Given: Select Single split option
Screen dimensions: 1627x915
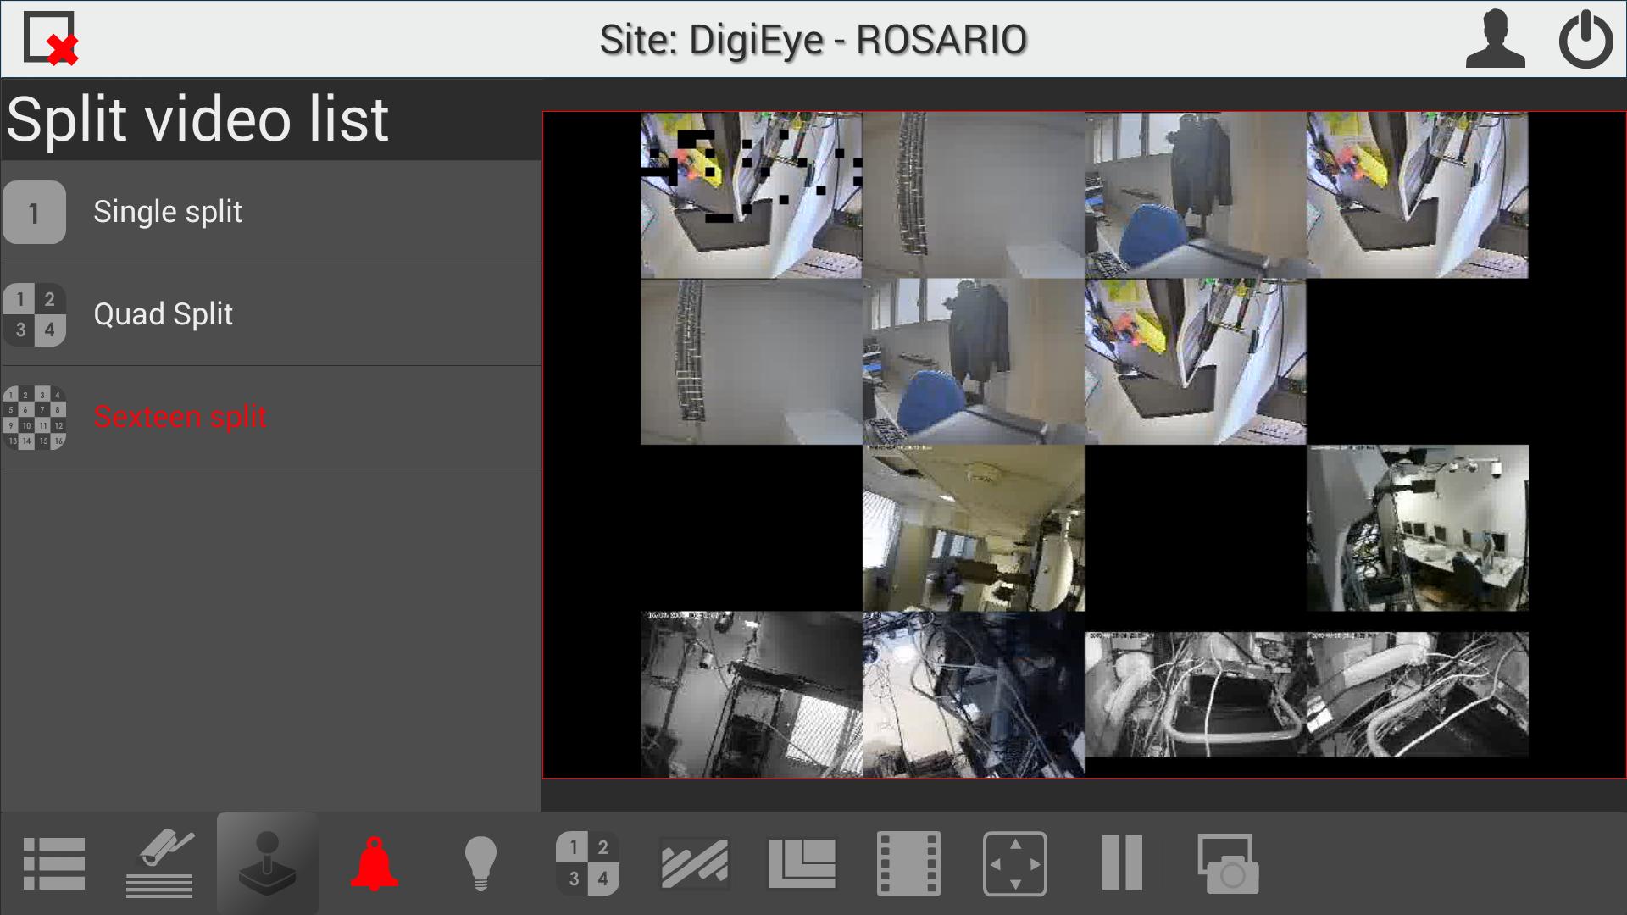Looking at the screenshot, I should pos(271,212).
